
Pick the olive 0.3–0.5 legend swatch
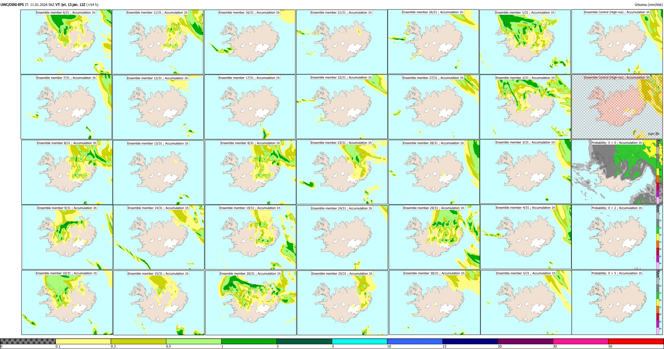(138, 341)
